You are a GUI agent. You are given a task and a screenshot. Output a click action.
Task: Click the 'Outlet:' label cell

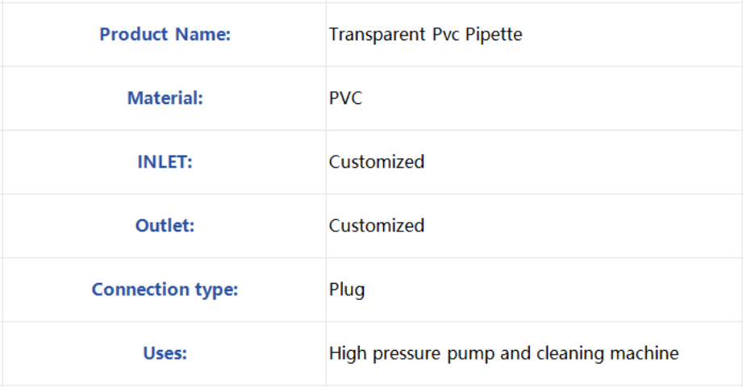(165, 226)
